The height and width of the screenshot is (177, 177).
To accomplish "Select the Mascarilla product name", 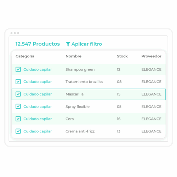I will tap(75, 94).
